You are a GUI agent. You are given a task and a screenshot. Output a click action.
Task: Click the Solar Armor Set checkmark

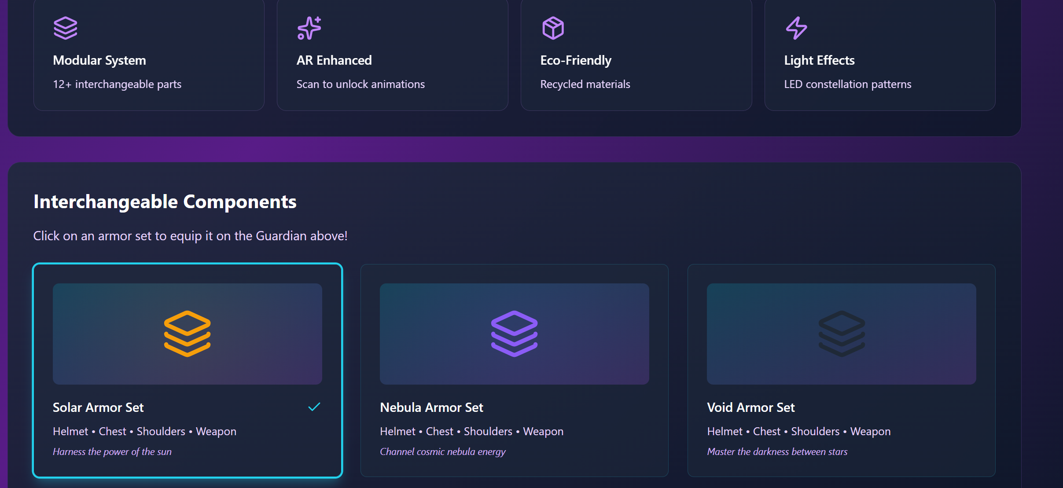pos(314,407)
